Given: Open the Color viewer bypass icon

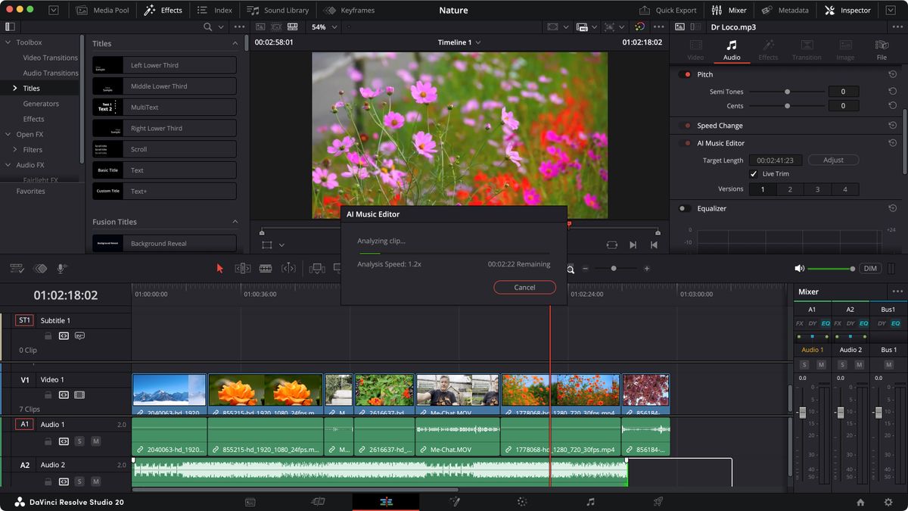Looking at the screenshot, I should point(639,26).
